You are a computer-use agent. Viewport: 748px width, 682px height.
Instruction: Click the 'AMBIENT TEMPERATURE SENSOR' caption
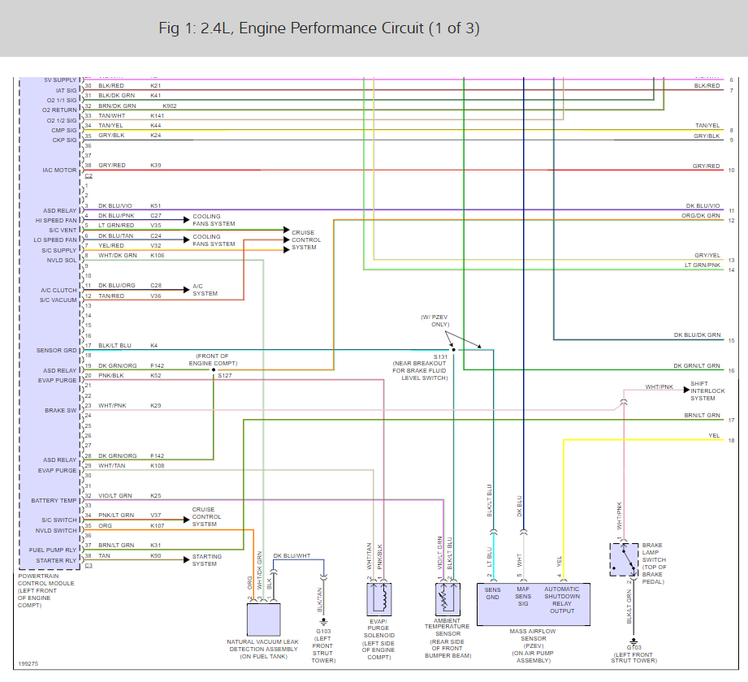pyautogui.click(x=448, y=627)
